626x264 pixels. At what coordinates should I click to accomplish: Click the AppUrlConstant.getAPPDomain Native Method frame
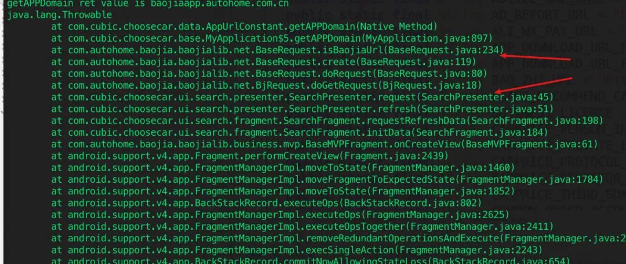coord(245,27)
